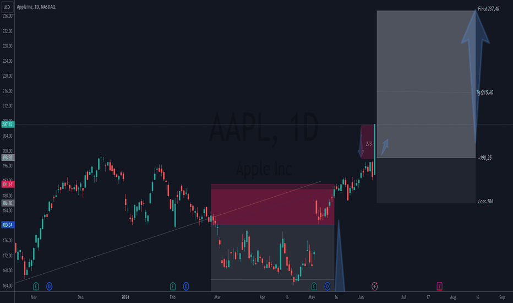This screenshot has height=303, width=513.
Task: Click the Jun label on time axis
Action: tap(361, 297)
